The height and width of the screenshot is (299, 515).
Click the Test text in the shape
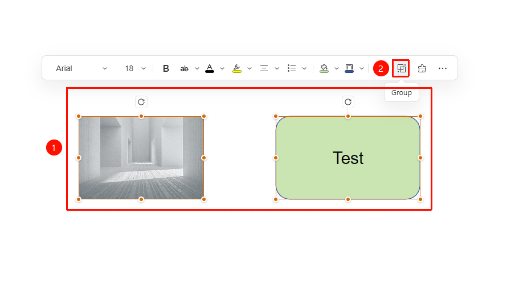(x=348, y=158)
